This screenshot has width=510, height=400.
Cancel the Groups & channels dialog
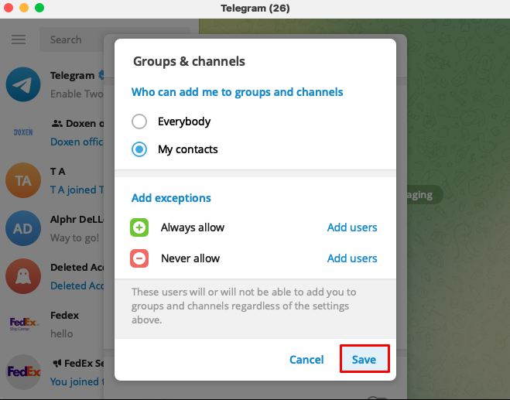click(x=306, y=359)
